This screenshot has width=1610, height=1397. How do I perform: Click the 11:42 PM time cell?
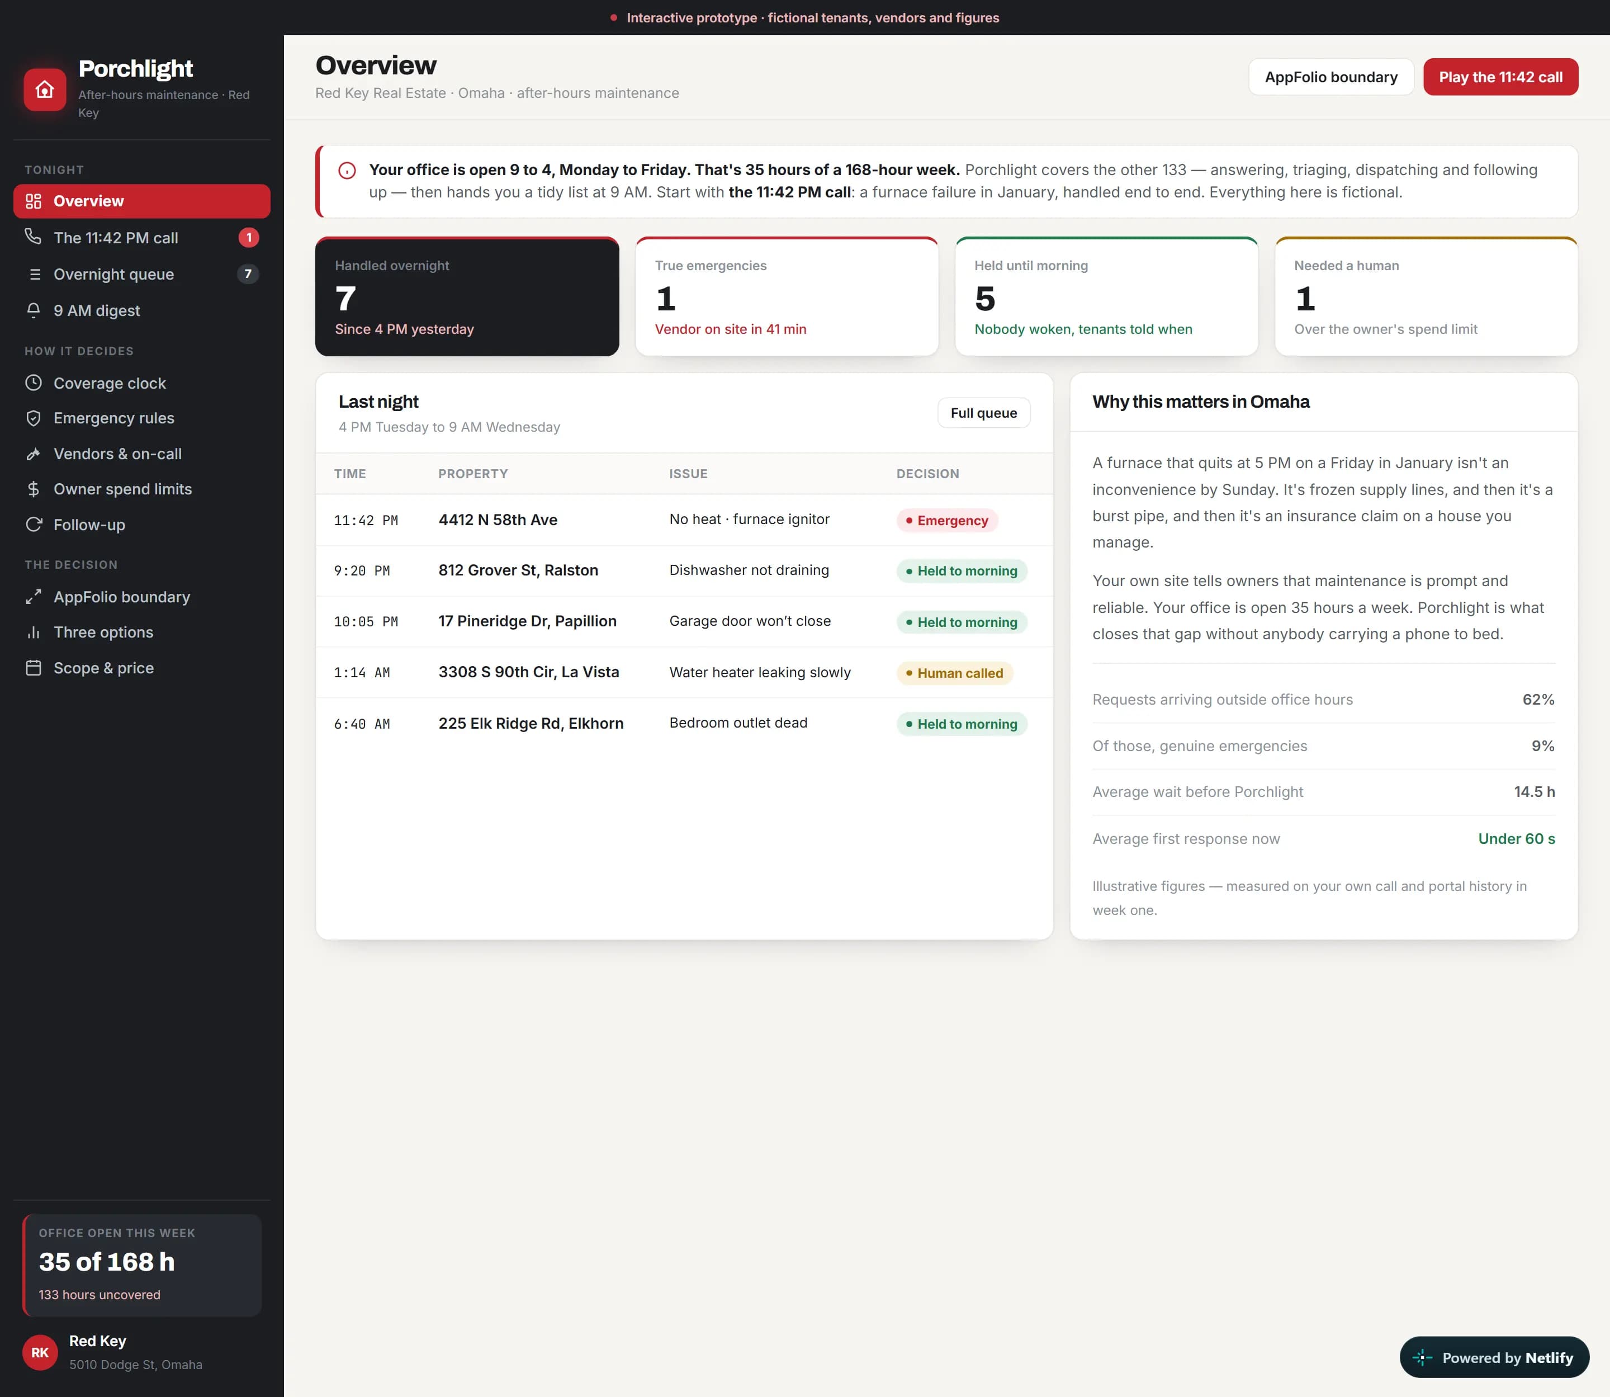[366, 520]
